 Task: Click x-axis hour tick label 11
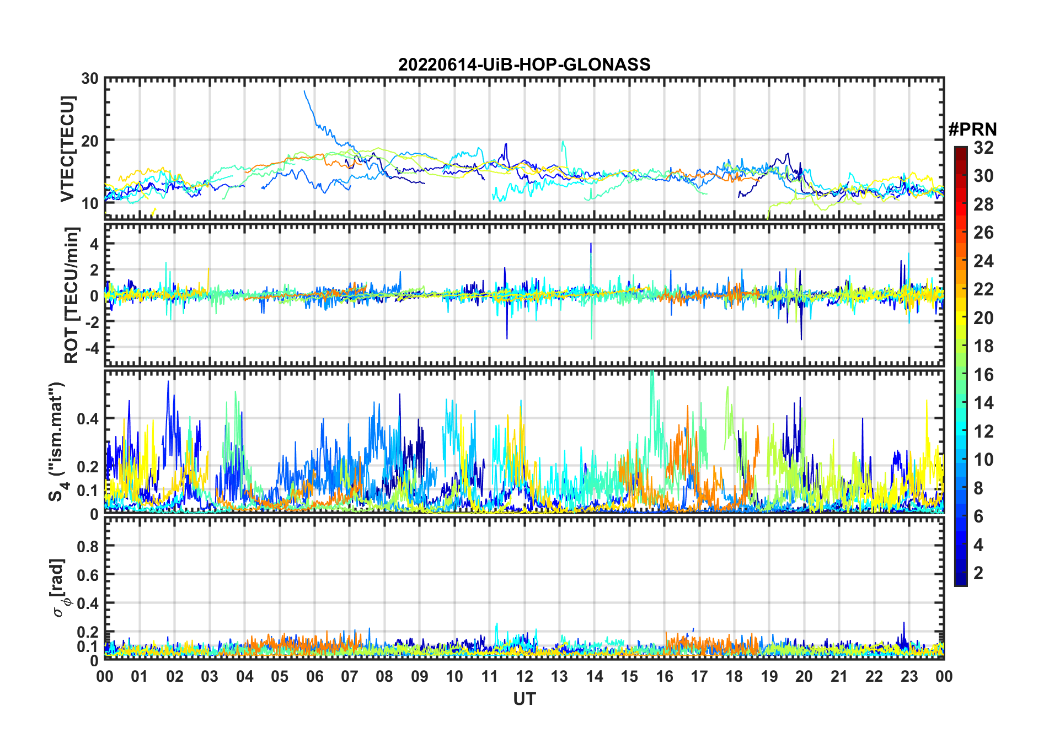coord(489,676)
